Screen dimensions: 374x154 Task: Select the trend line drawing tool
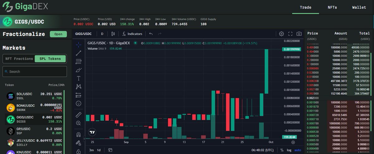coord(79,53)
